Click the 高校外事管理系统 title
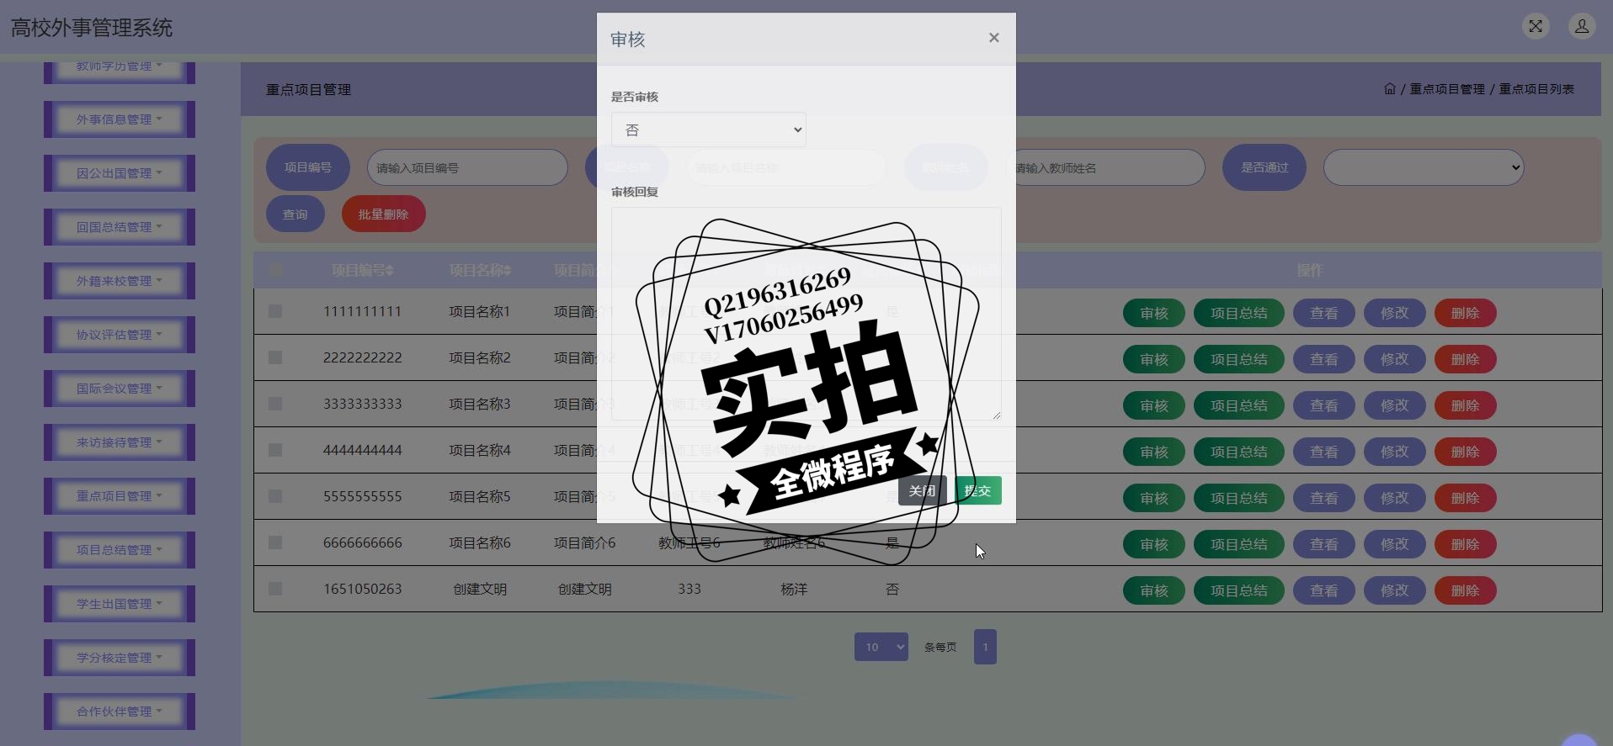Screen dimensions: 1613x746 point(92,28)
